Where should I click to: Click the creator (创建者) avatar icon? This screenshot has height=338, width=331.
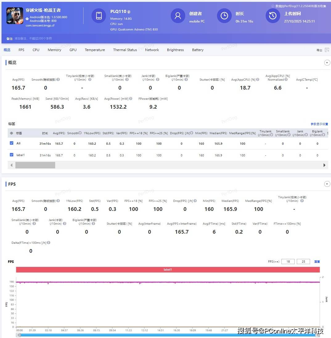coord(178,16)
